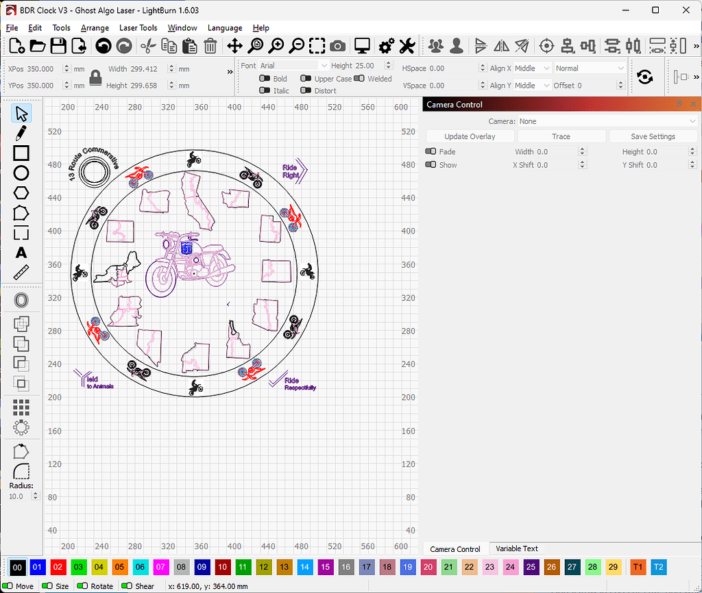
Task: Select the Rectangle drawing tool
Action: pos(21,153)
